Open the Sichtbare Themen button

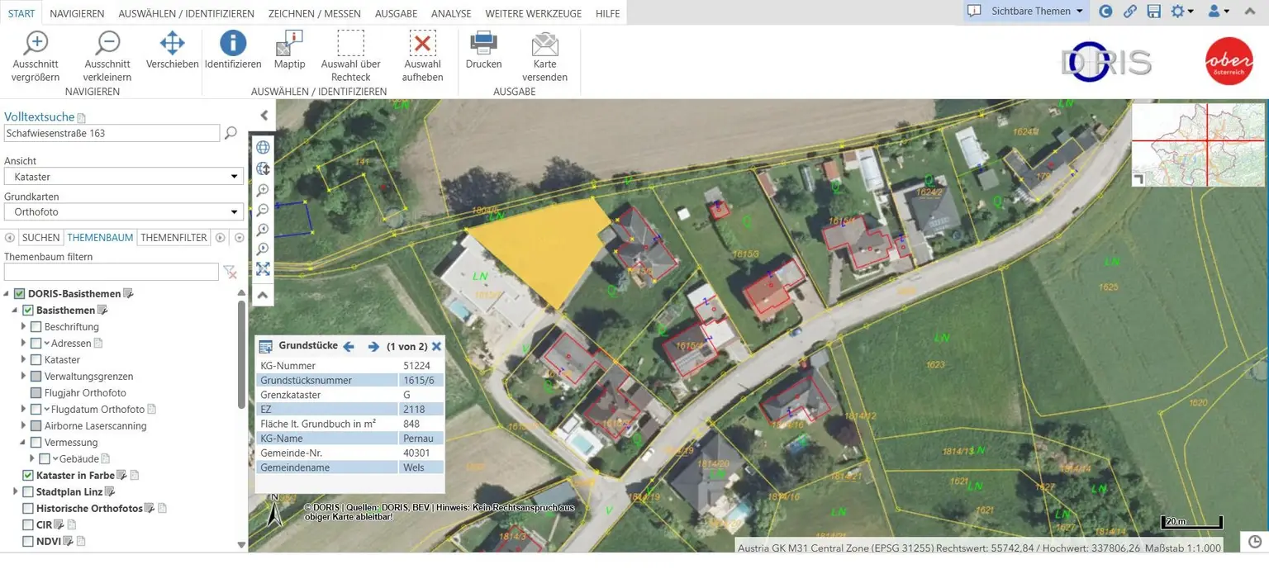coord(1027,12)
